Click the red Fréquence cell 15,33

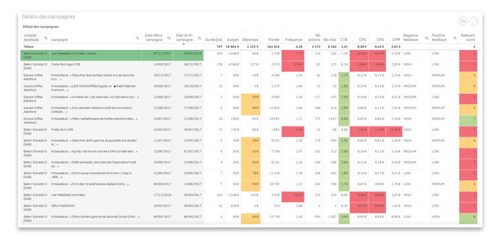[x=292, y=197]
